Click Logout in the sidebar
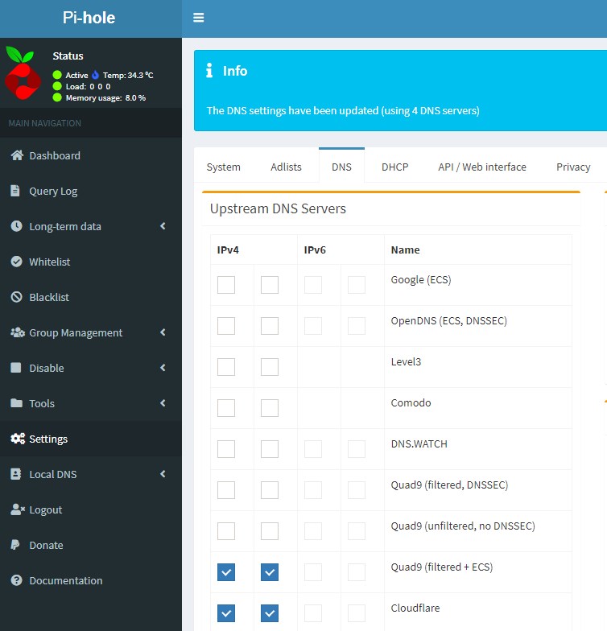 91,509
